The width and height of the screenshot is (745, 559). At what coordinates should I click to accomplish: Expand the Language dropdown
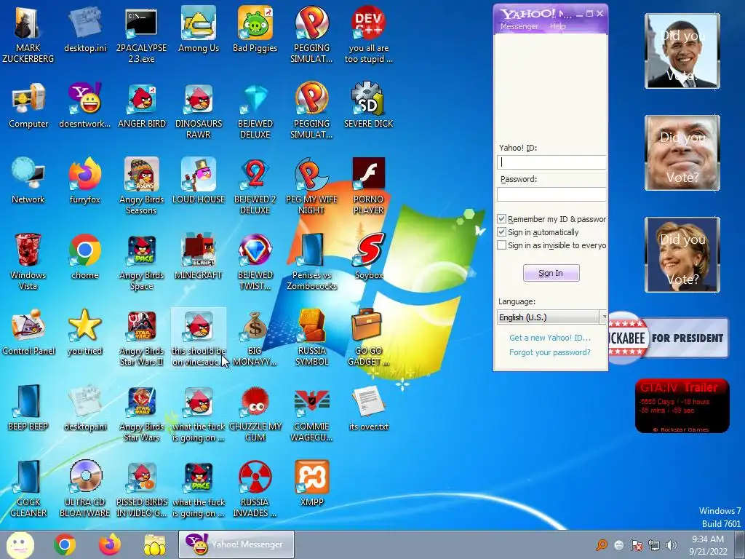click(604, 317)
